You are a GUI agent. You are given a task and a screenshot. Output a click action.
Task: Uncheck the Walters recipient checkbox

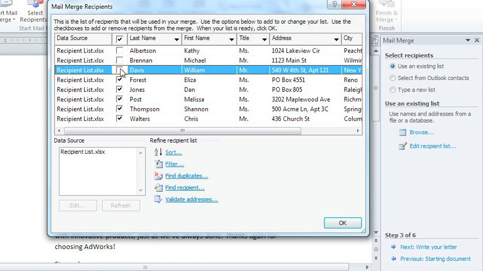(x=120, y=119)
